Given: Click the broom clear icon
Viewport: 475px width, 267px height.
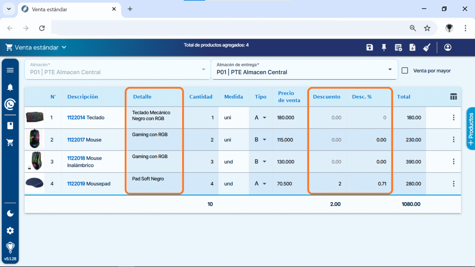Looking at the screenshot, I should point(426,47).
